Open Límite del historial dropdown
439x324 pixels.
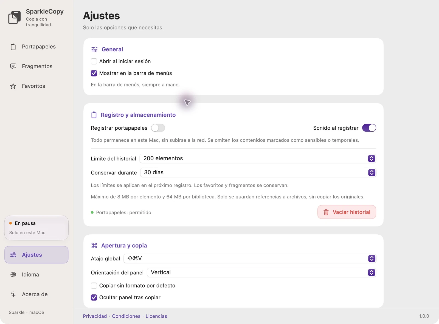pyautogui.click(x=258, y=158)
